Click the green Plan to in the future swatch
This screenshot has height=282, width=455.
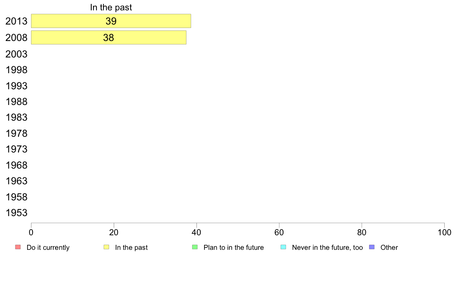click(195, 247)
